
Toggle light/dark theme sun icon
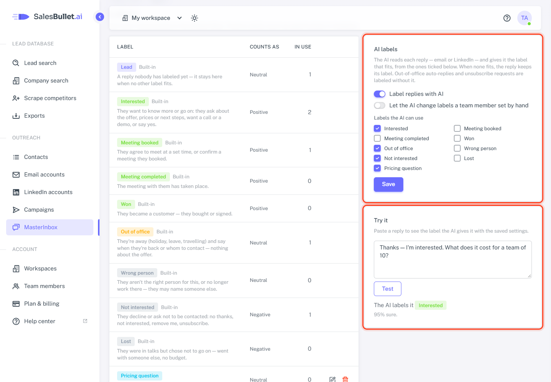coord(194,18)
